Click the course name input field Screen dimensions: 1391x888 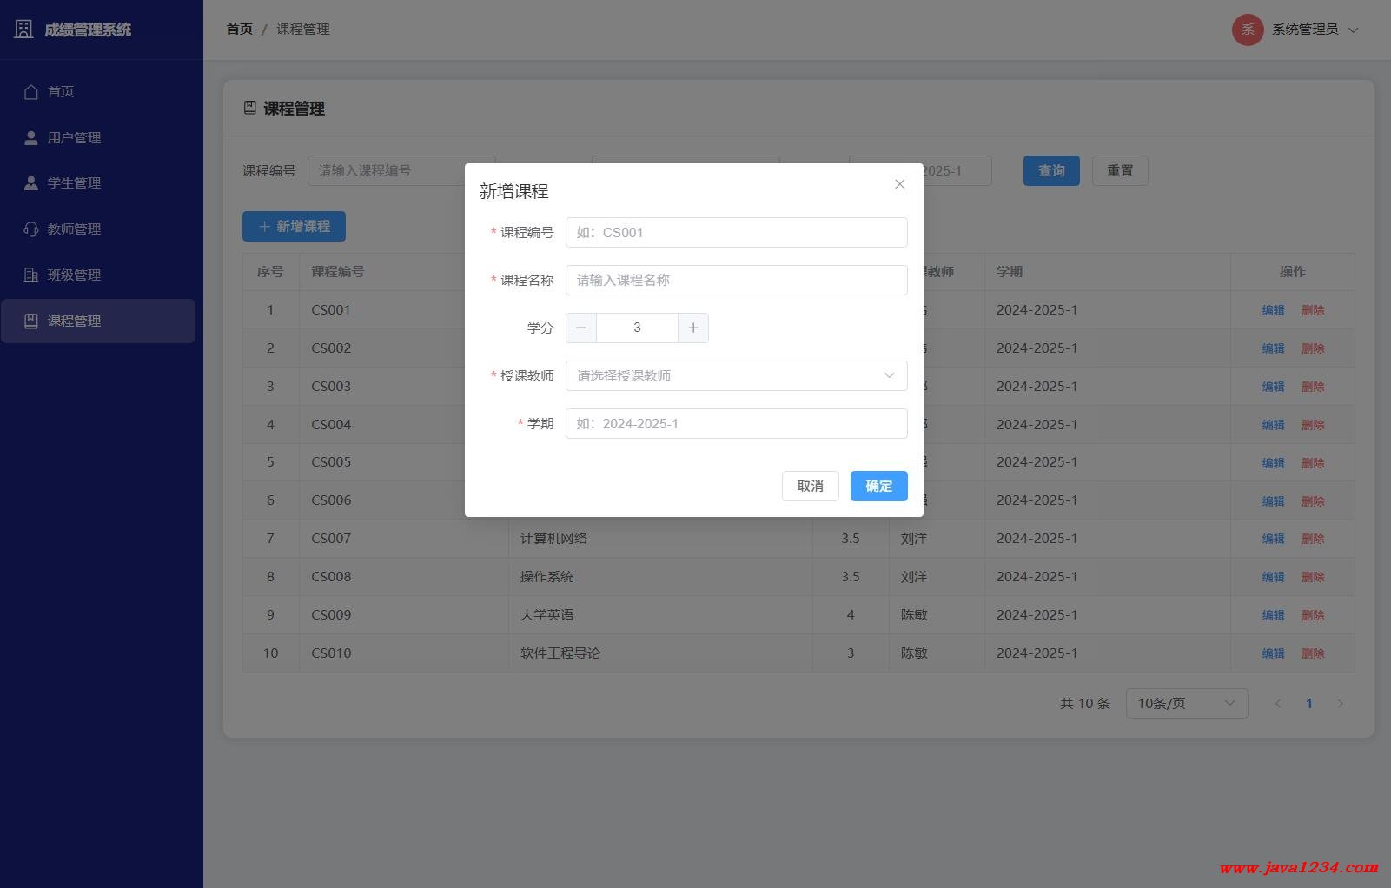click(736, 281)
